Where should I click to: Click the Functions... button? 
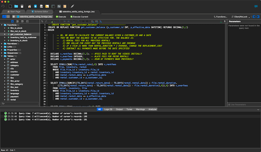click(x=221, y=17)
